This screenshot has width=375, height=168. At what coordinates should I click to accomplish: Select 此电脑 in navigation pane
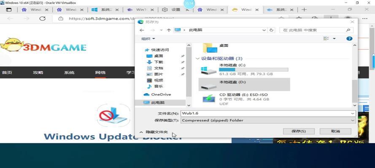click(160, 102)
